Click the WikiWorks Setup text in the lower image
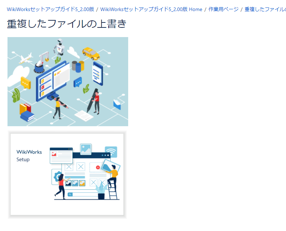The height and width of the screenshot is (231, 286). click(29, 156)
